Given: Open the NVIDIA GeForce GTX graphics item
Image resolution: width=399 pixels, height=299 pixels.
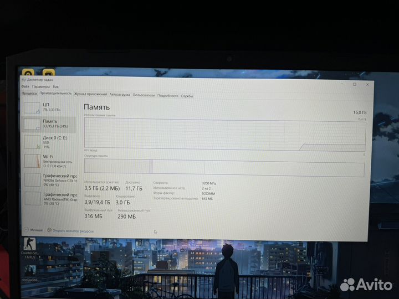Looking at the screenshot, I should pyautogui.click(x=49, y=180).
